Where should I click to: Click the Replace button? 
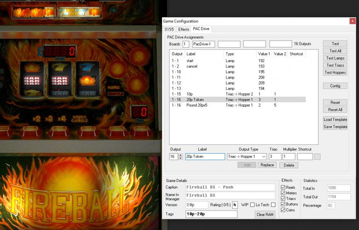point(267,165)
